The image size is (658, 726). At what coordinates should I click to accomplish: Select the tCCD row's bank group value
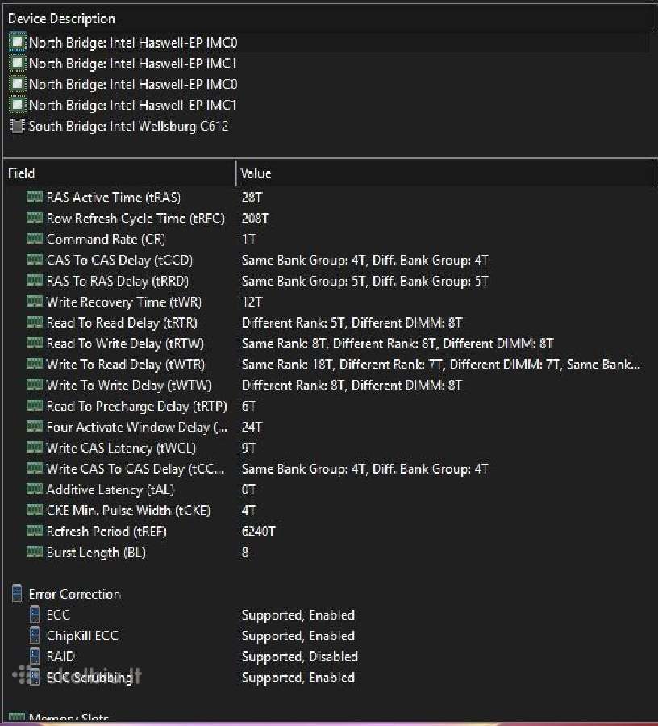[364, 261]
